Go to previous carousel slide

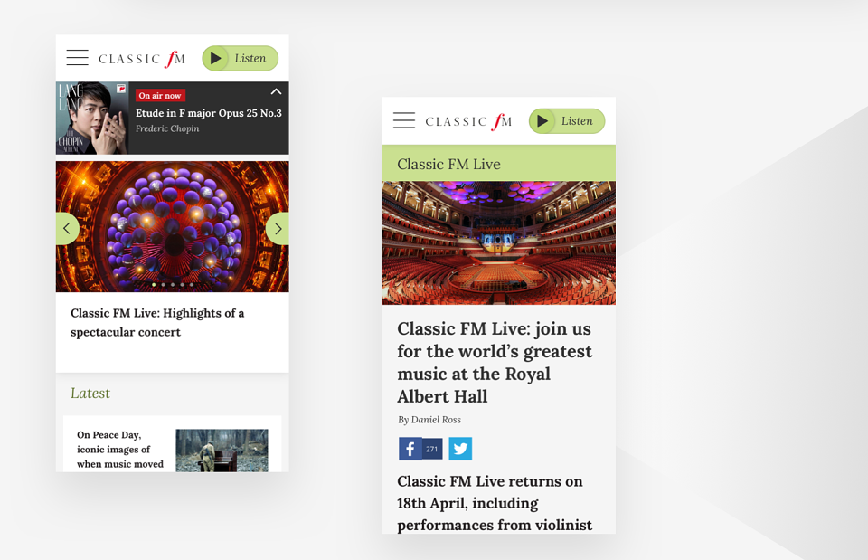click(x=67, y=228)
